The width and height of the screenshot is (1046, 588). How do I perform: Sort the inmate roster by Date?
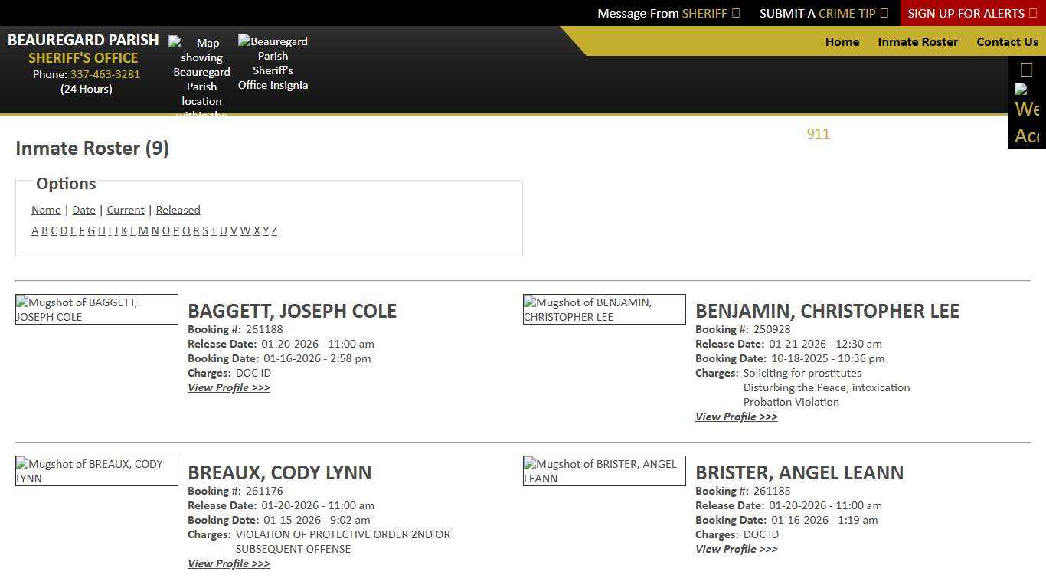[83, 210]
